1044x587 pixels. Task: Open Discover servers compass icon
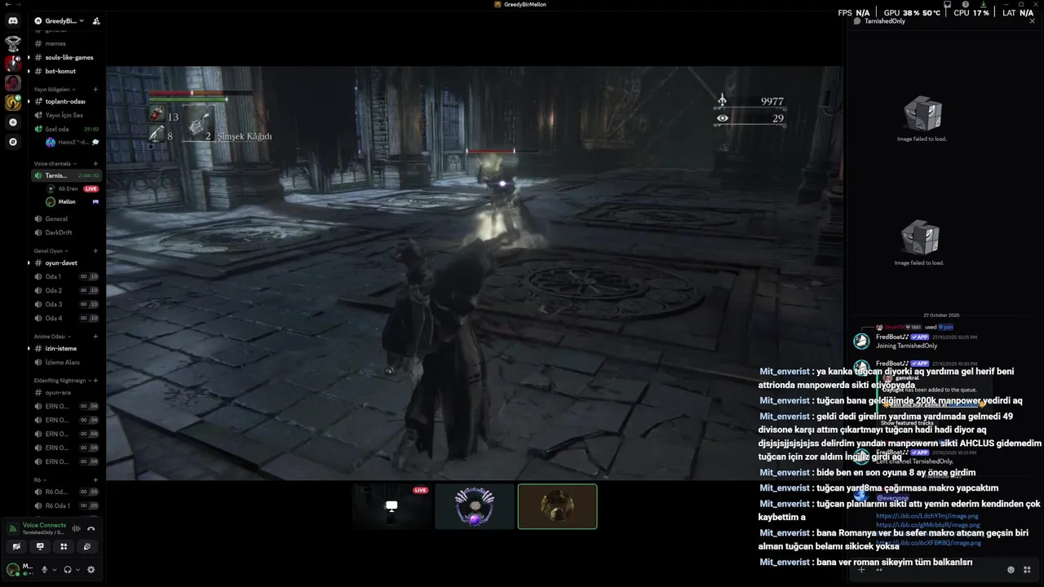(x=12, y=142)
